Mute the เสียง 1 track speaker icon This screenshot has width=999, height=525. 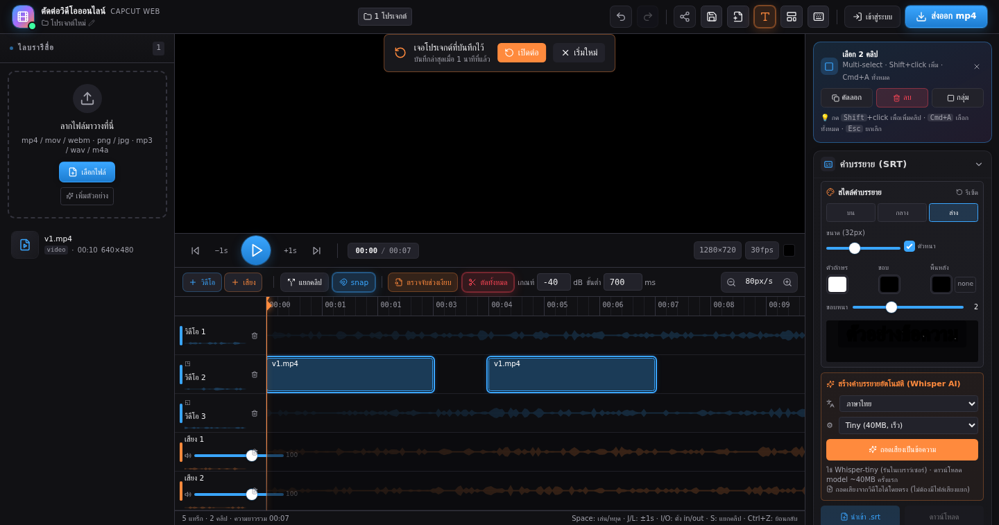188,456
